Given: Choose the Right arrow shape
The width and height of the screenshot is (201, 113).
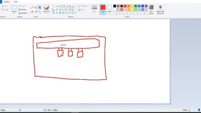Looking at the screenshot, I should coord(67,9).
